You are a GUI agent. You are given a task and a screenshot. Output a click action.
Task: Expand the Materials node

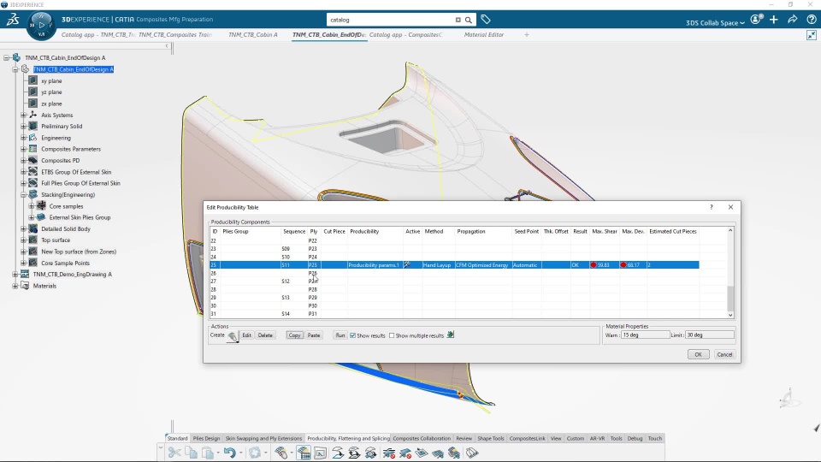[15, 286]
